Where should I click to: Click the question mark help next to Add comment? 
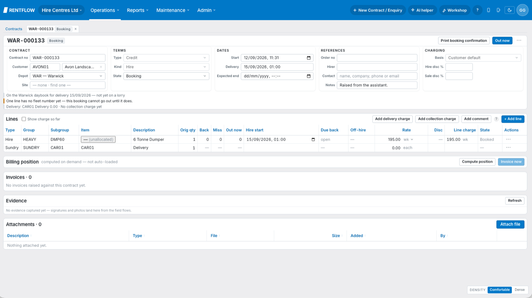(x=496, y=119)
